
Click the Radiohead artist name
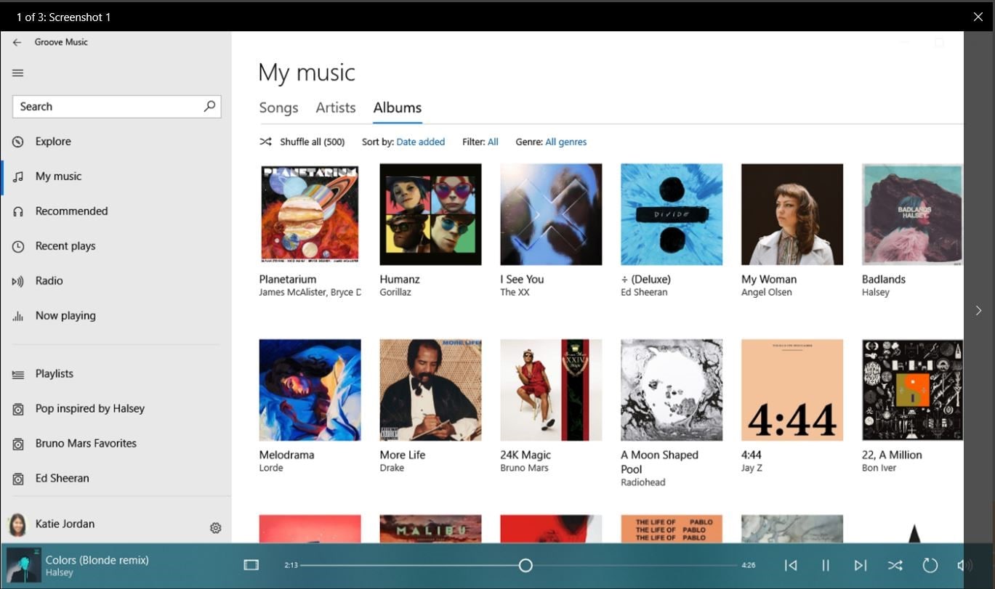pyautogui.click(x=643, y=482)
